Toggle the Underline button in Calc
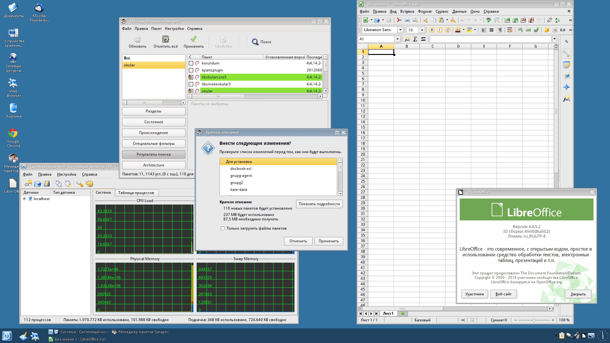 [448, 30]
